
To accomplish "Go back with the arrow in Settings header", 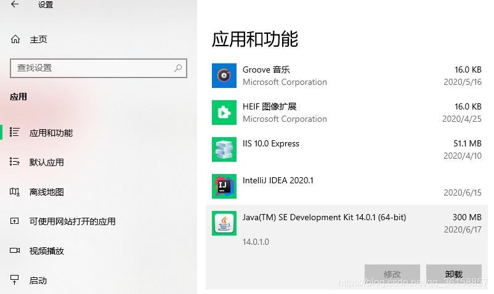I will tap(15, 4).
